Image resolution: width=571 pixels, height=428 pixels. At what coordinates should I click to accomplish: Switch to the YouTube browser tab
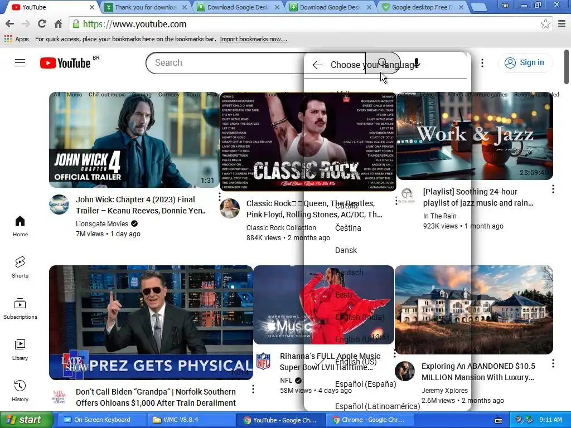pos(51,7)
